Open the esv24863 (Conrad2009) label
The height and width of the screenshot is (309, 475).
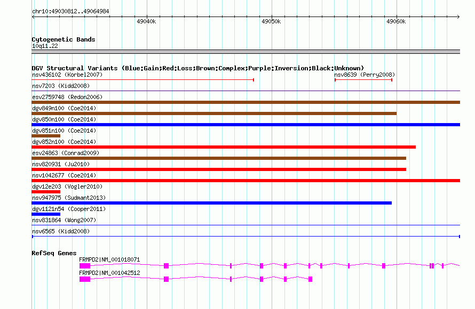(66, 153)
